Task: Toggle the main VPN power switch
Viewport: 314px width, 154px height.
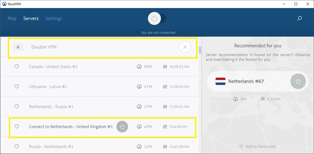Action: [157, 18]
